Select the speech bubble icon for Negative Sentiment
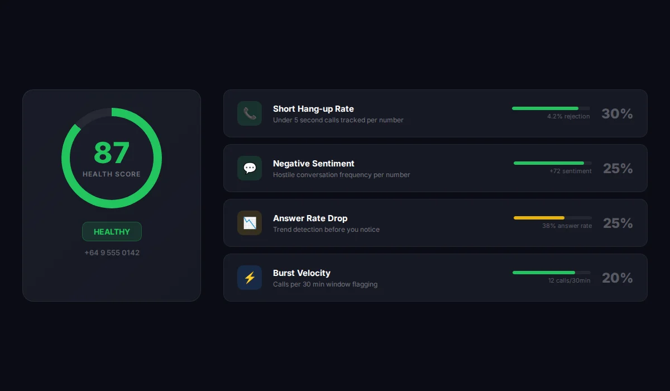The image size is (670, 391). [250, 168]
